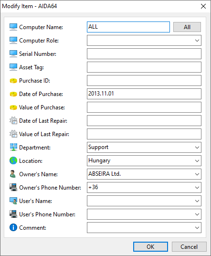The image size is (211, 256).
Task: Click the monitor icon beside Computer Name
Action: [x=13, y=27]
